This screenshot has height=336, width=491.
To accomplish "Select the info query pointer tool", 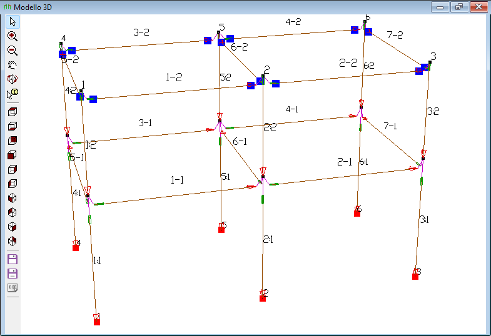I will pos(13,94).
